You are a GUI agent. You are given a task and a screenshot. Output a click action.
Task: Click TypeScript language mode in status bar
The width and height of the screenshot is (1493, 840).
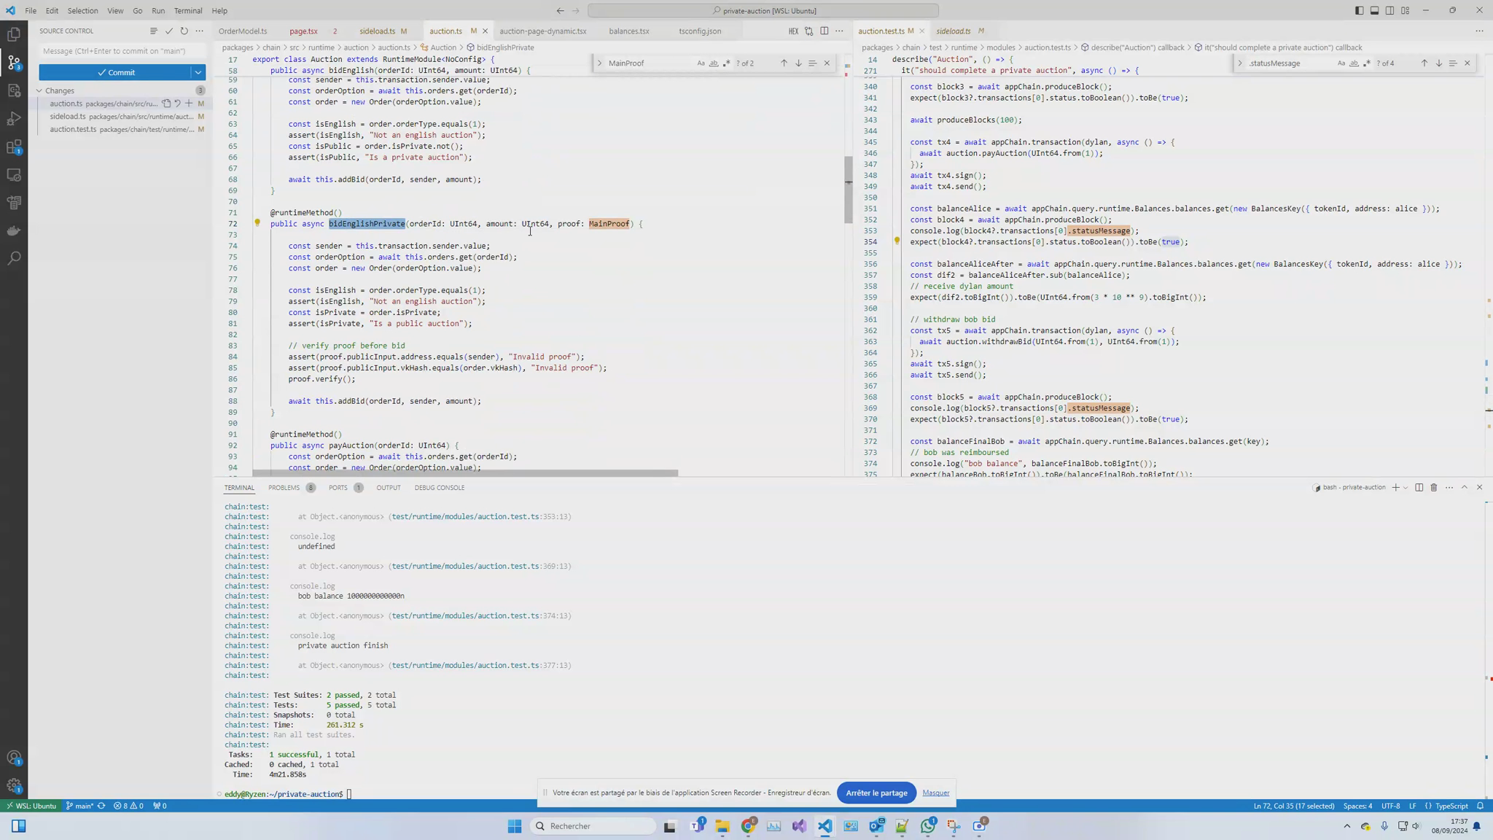1451,806
